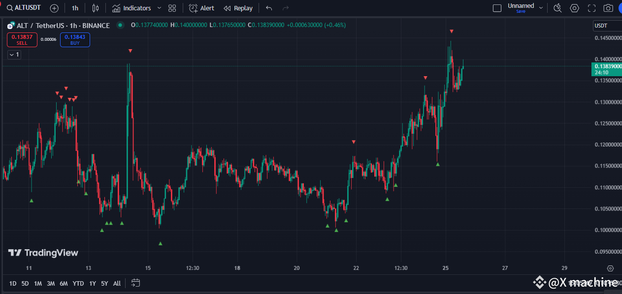Click the lowest green up-arrow signal near 15

click(x=160, y=243)
